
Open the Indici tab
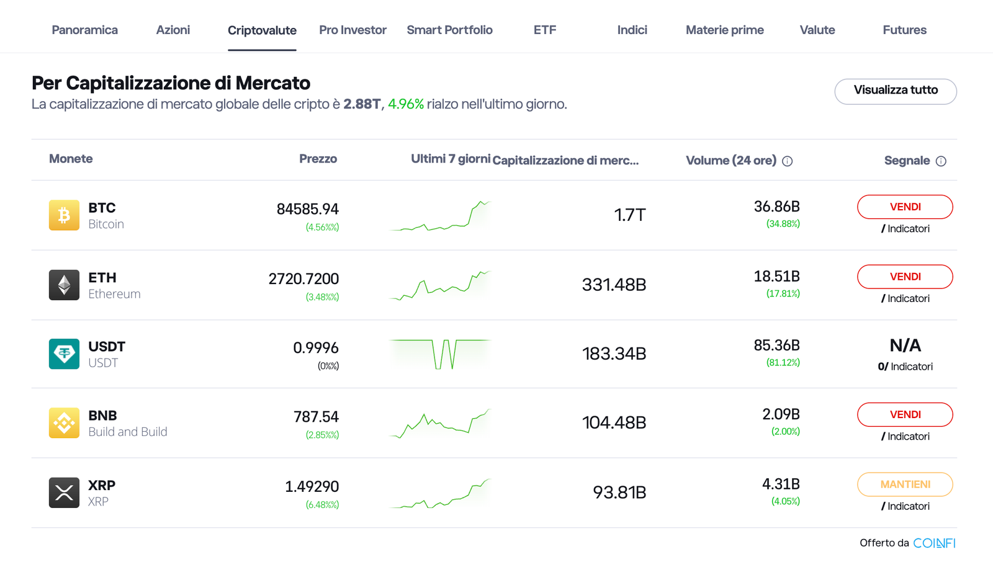pyautogui.click(x=632, y=30)
